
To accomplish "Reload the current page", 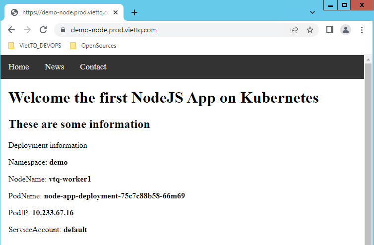I will [x=43, y=30].
